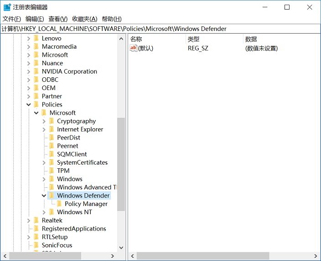Click the Realtek folder icon

[x=36, y=221]
